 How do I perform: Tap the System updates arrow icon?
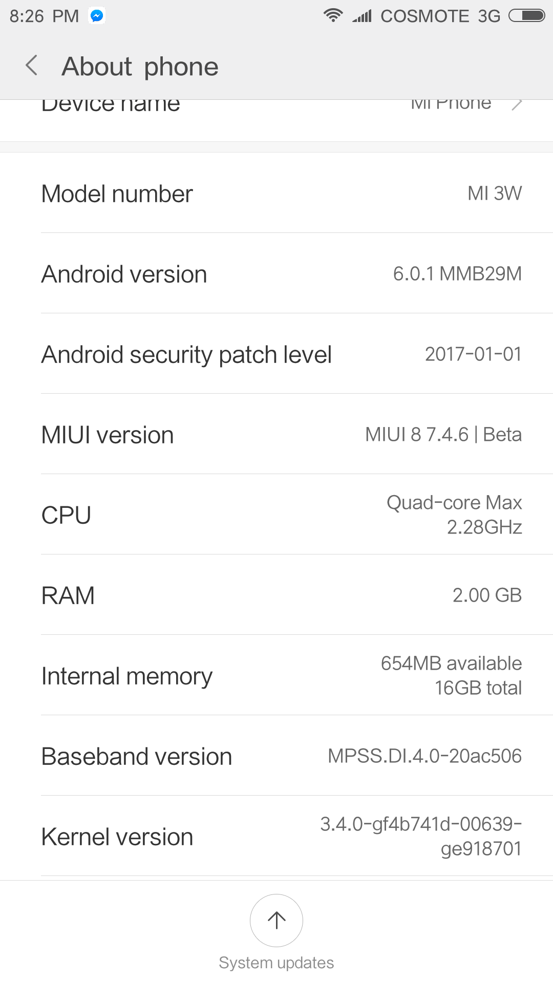[276, 920]
